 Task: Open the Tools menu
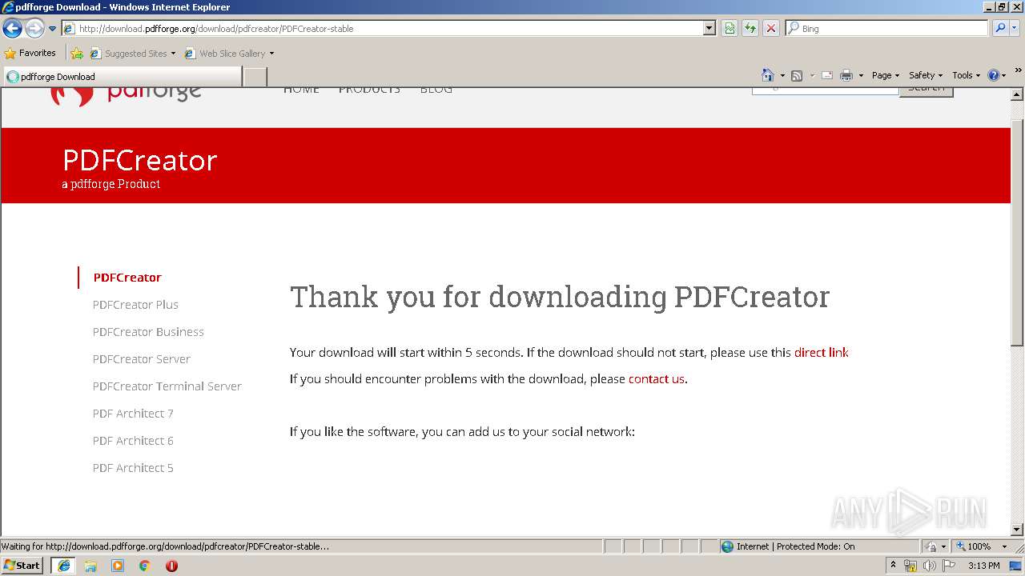pos(966,75)
